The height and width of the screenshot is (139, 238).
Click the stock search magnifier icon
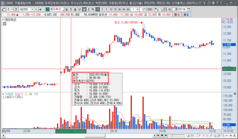(x=36, y=10)
